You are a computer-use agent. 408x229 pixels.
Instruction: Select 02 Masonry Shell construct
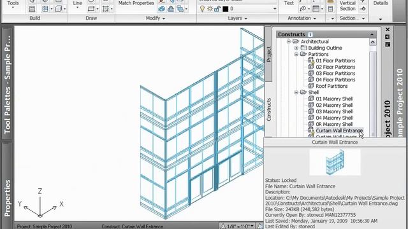point(334,105)
